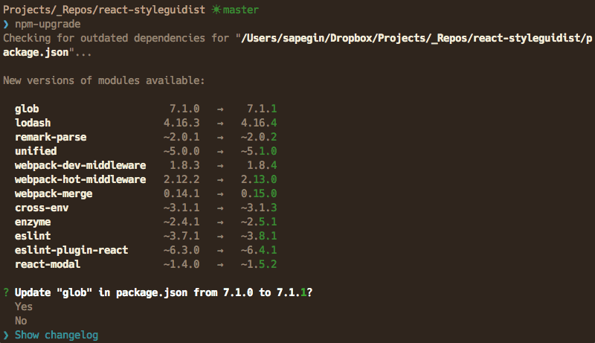Click eslint-plugin-react new version ~6.4.1
This screenshot has height=343, width=595.
pyautogui.click(x=259, y=250)
